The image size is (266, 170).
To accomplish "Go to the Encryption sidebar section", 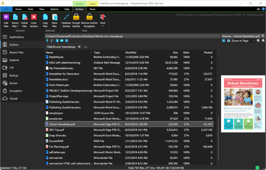I will (x=16, y=91).
